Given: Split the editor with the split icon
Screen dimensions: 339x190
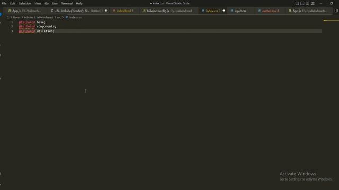Looking at the screenshot, I should point(336,11).
